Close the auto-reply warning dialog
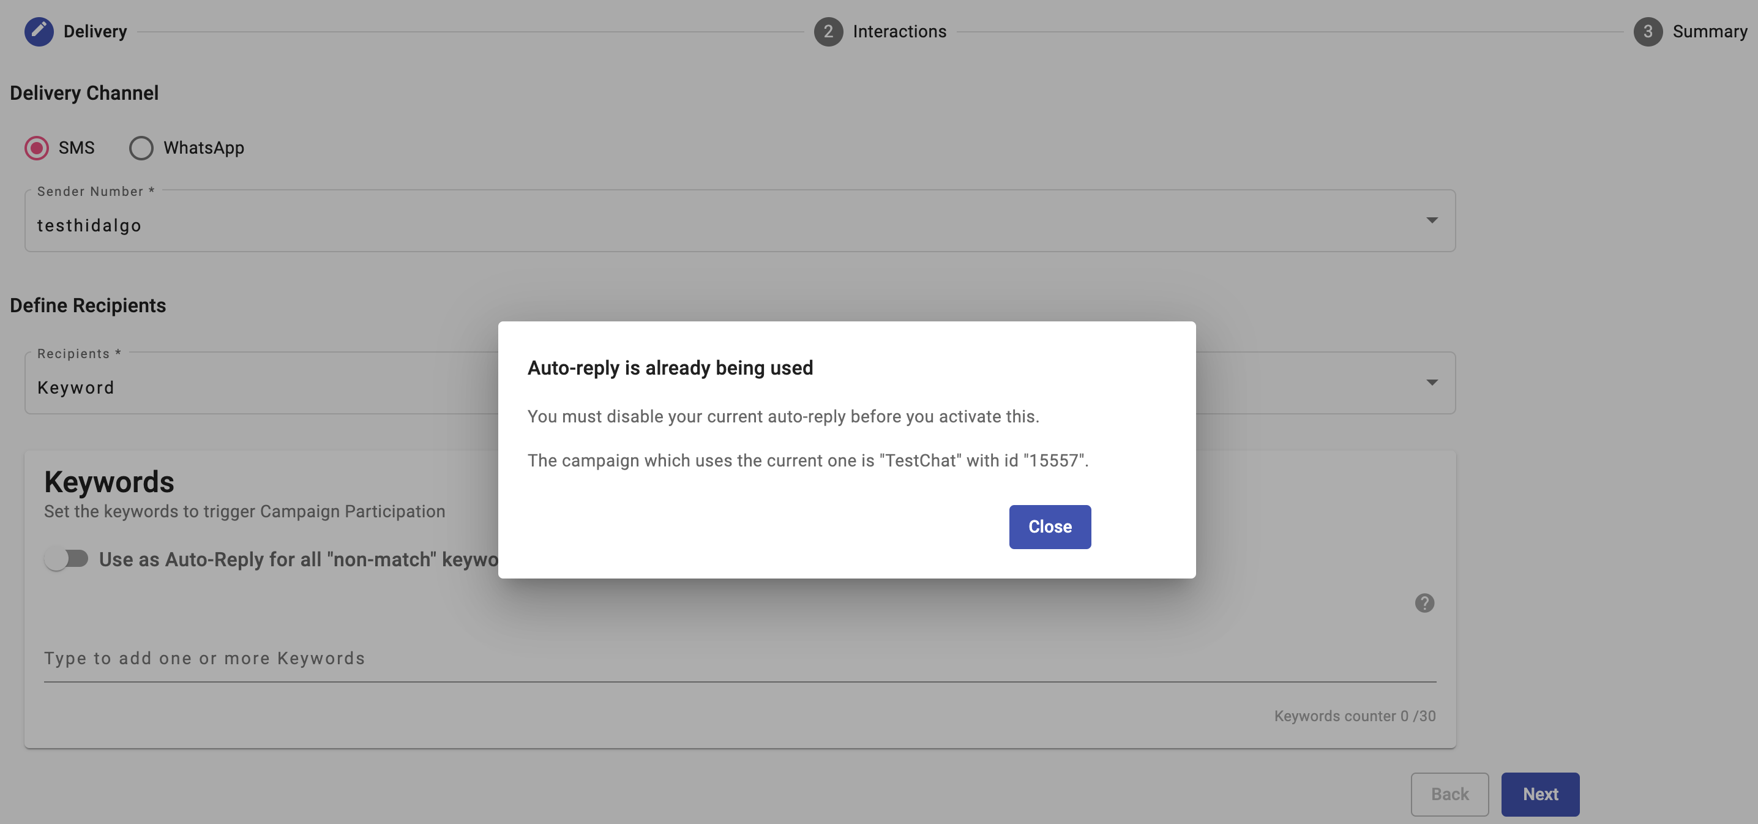1758x824 pixels. pyautogui.click(x=1049, y=526)
